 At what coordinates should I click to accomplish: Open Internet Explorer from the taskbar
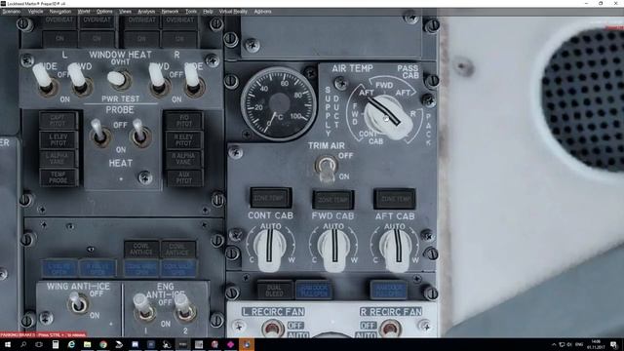[71, 344]
